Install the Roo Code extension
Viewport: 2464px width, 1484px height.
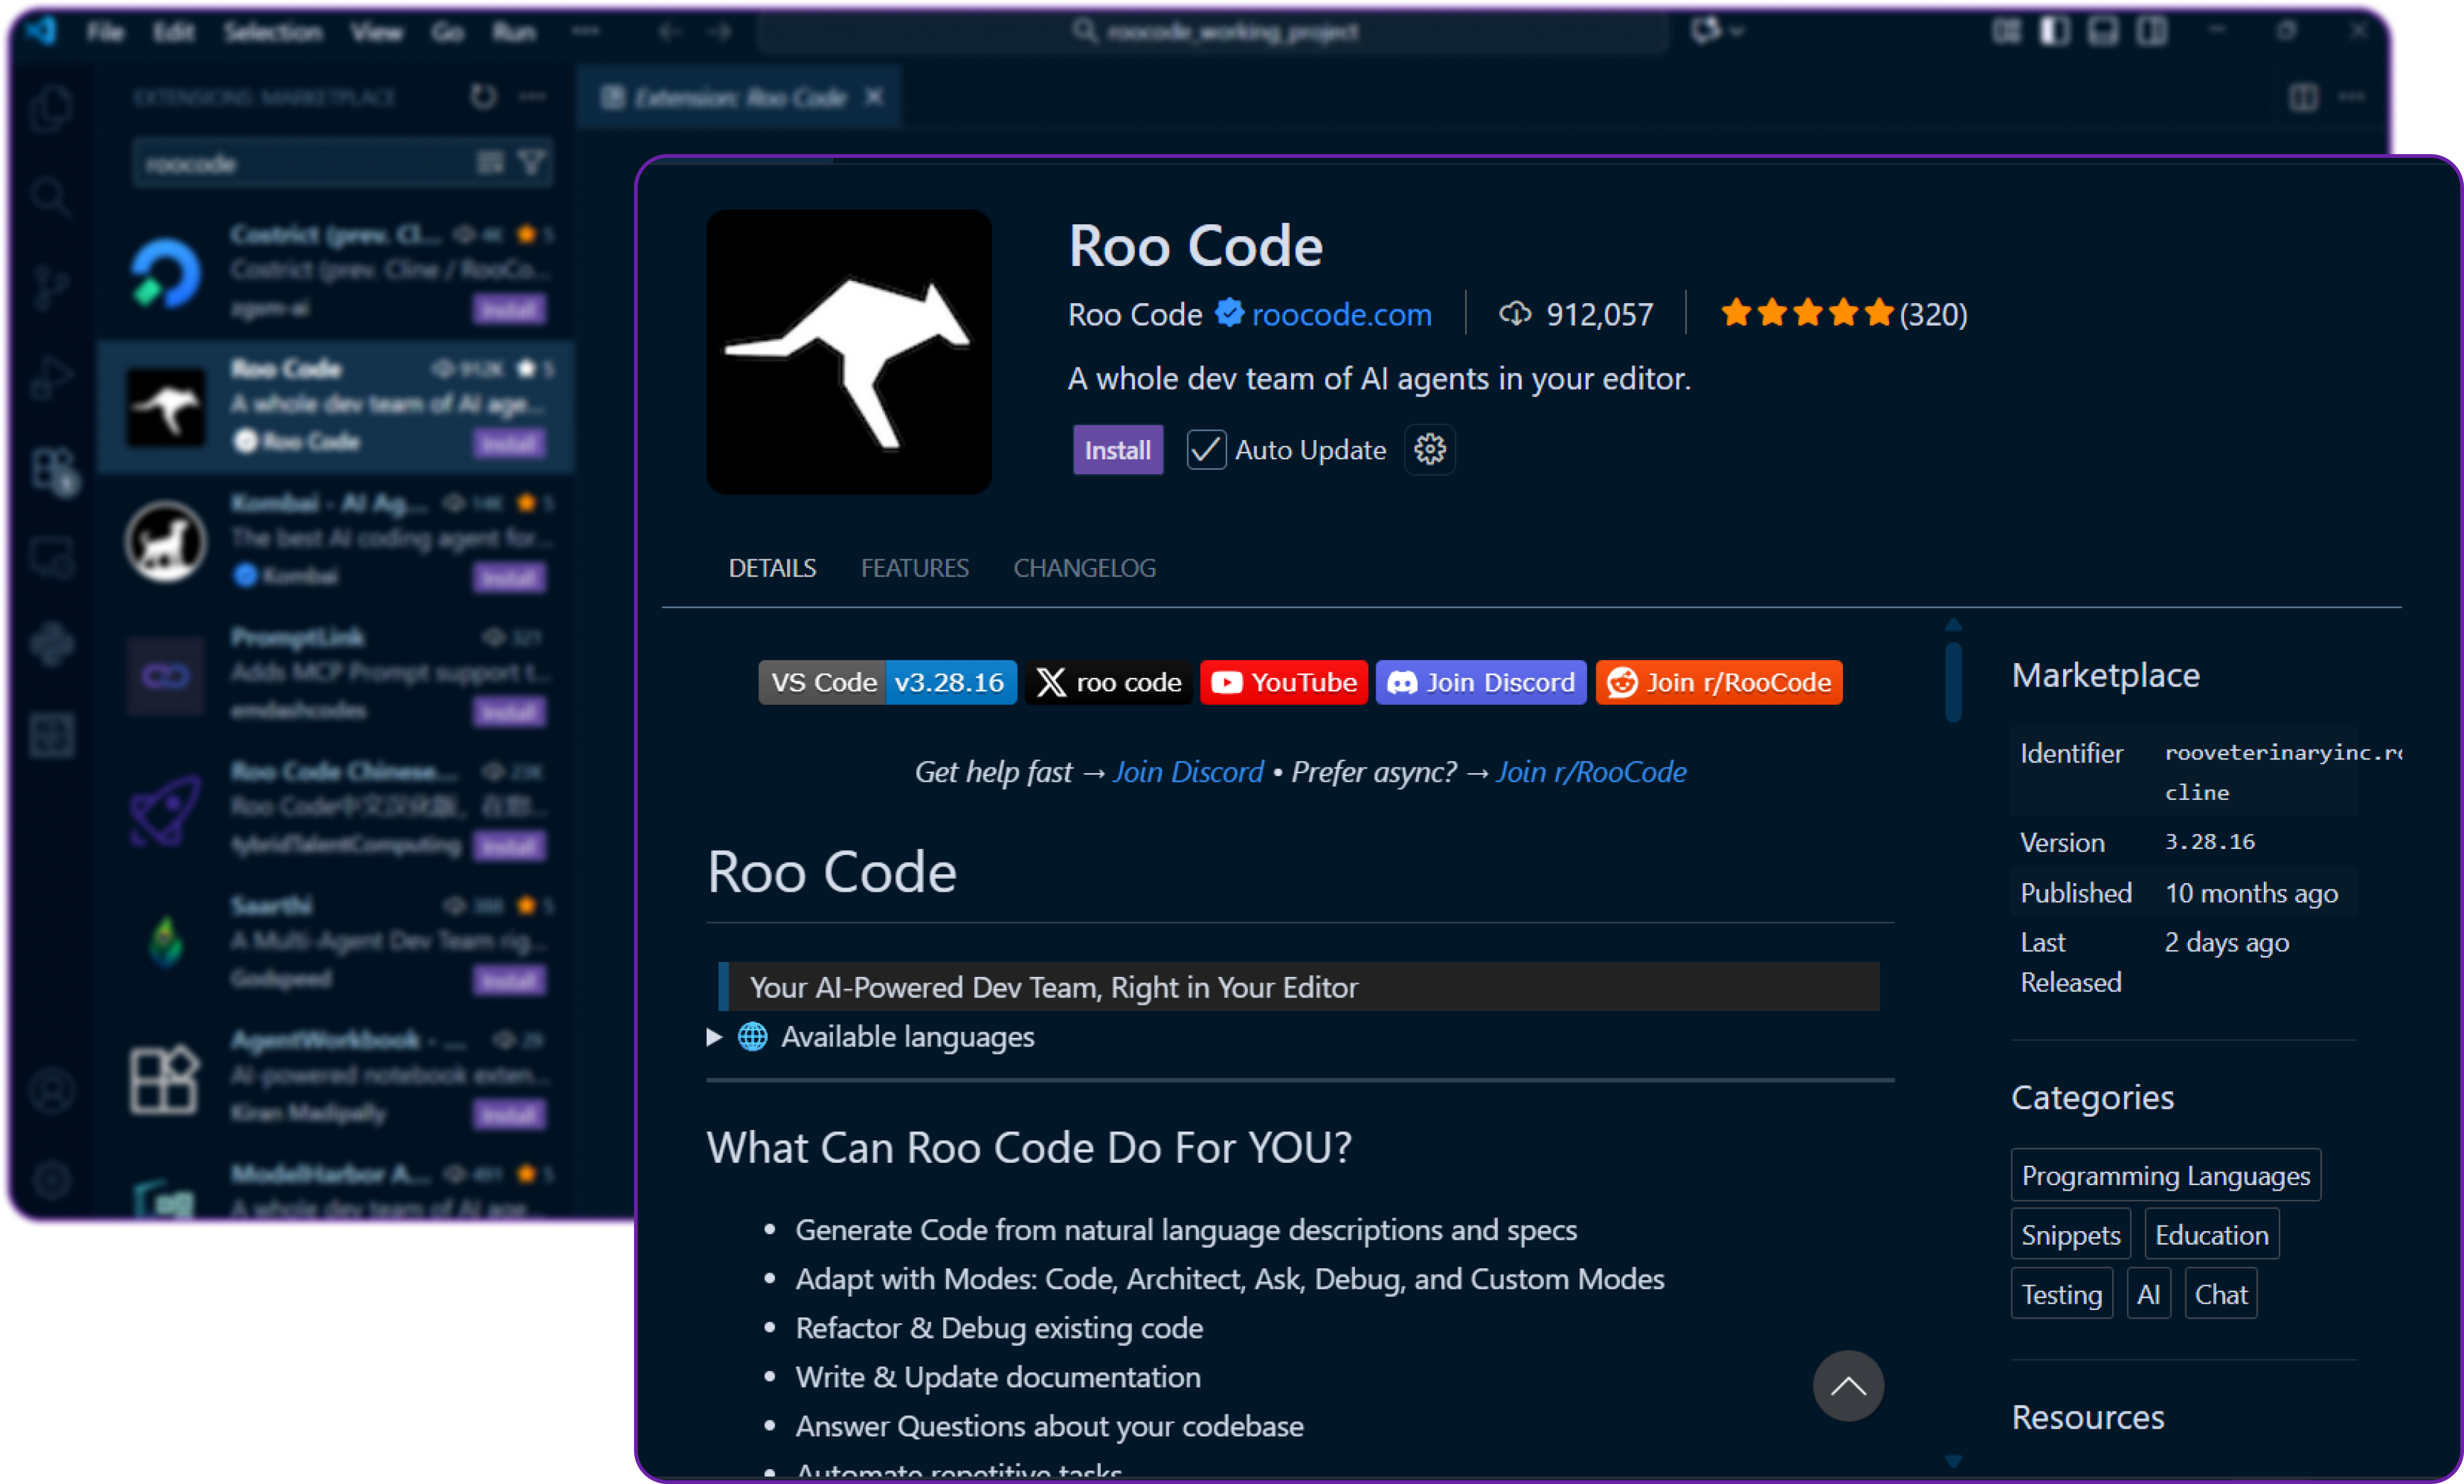click(x=1117, y=449)
